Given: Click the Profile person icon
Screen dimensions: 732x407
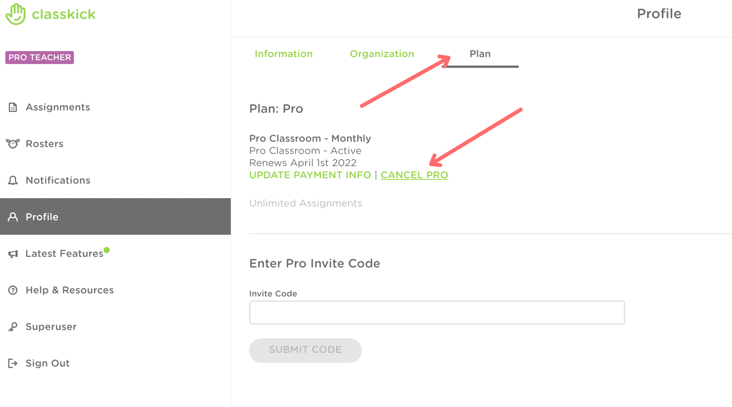Looking at the screenshot, I should click(x=13, y=217).
